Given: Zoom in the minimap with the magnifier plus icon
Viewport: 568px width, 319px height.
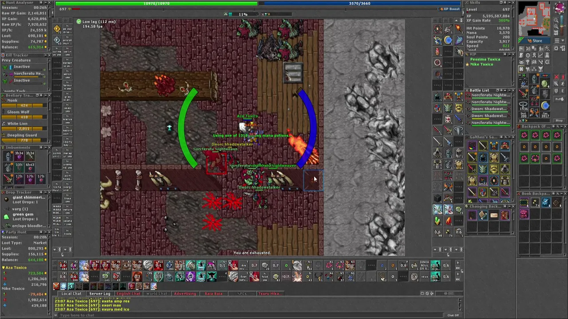Looking at the screenshot, I should (x=556, y=27).
